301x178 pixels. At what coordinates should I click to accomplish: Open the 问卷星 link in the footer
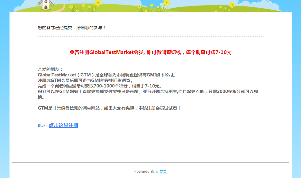point(161,172)
